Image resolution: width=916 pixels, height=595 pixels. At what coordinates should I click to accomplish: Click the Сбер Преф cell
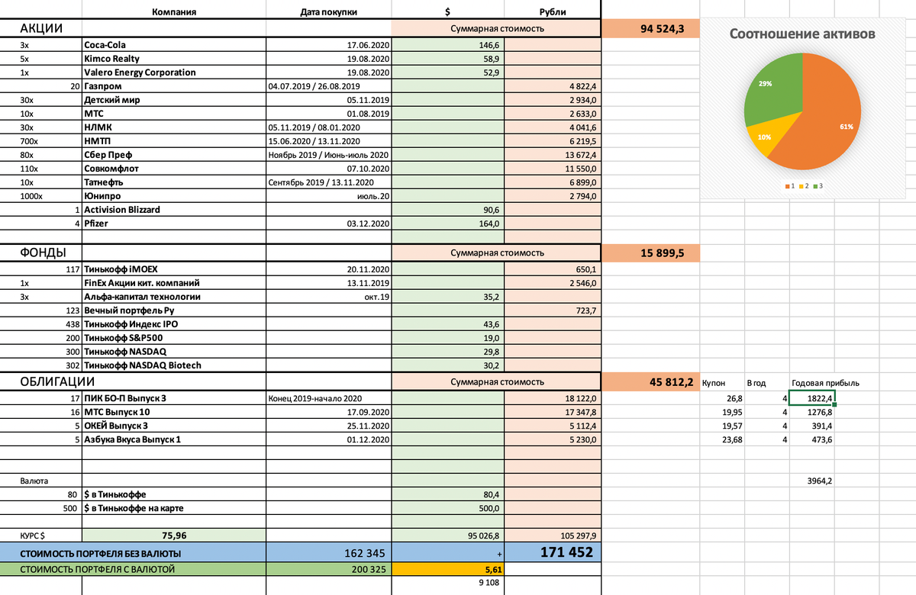coord(174,155)
